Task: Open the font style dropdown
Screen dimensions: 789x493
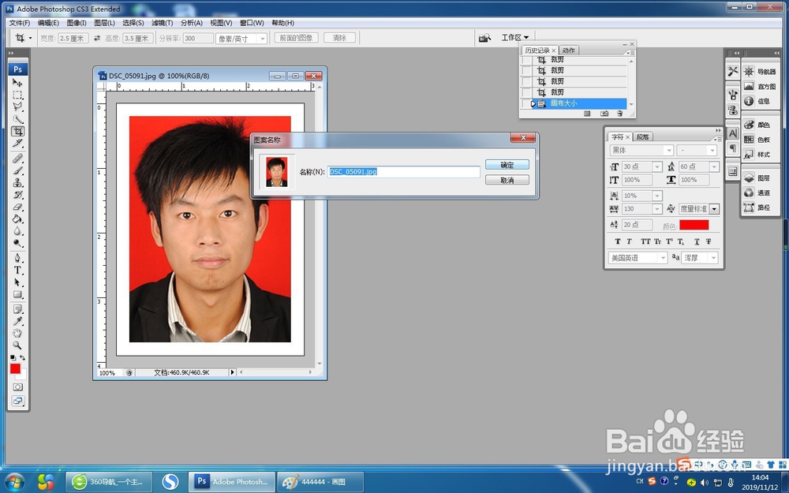Action: (x=712, y=150)
